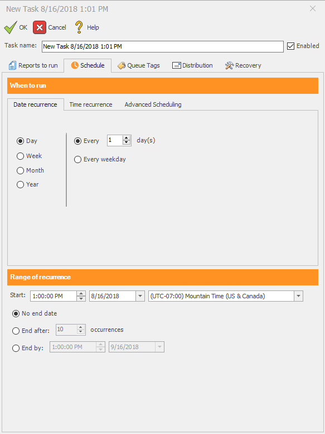Viewport: 325px width, 434px height.
Task: Decrease the start time 1:00:00 PM spinner
Action: (x=81, y=299)
